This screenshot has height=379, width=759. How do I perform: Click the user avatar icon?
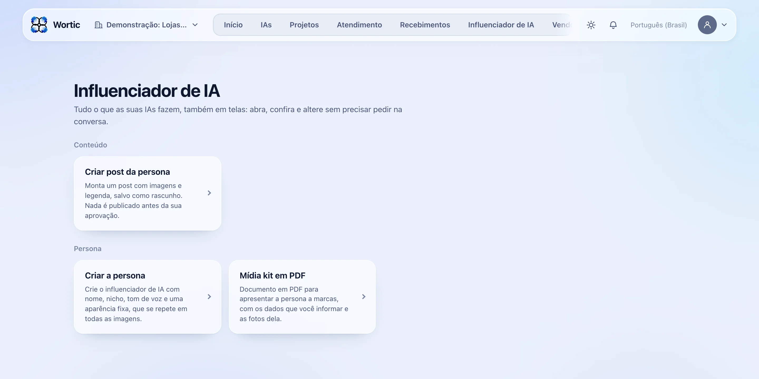point(707,25)
